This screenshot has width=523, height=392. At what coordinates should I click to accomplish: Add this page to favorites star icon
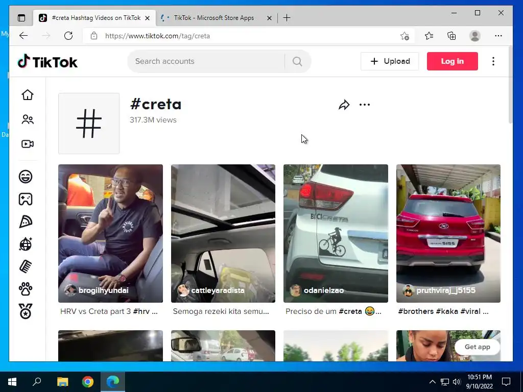pyautogui.click(x=405, y=36)
